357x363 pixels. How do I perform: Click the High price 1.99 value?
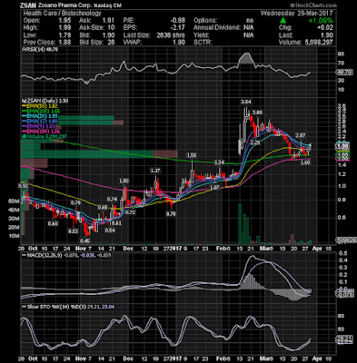pyautogui.click(x=64, y=27)
